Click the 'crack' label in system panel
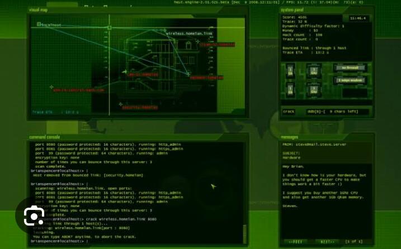The height and width of the screenshot is (249, 401). click(289, 112)
